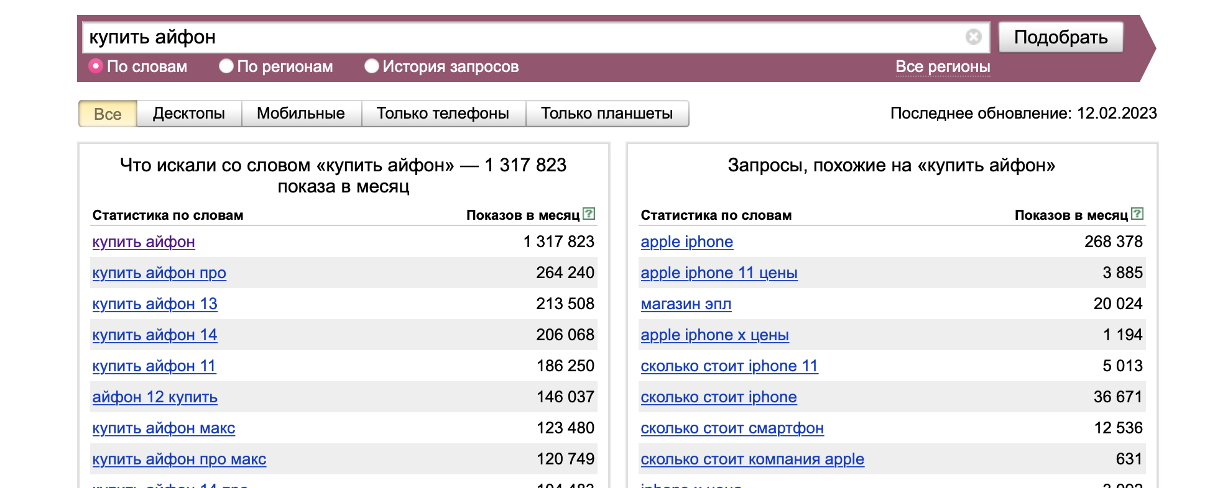
Task: Click the 268 378 impressions value
Action: 1114,242
